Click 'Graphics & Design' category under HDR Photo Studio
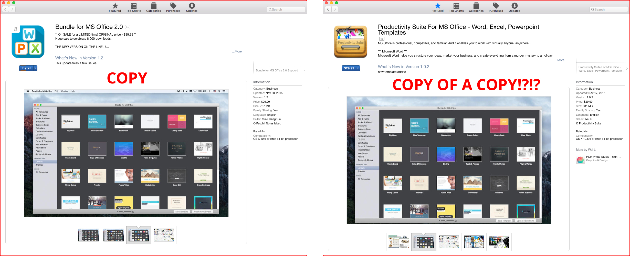 click(x=597, y=160)
